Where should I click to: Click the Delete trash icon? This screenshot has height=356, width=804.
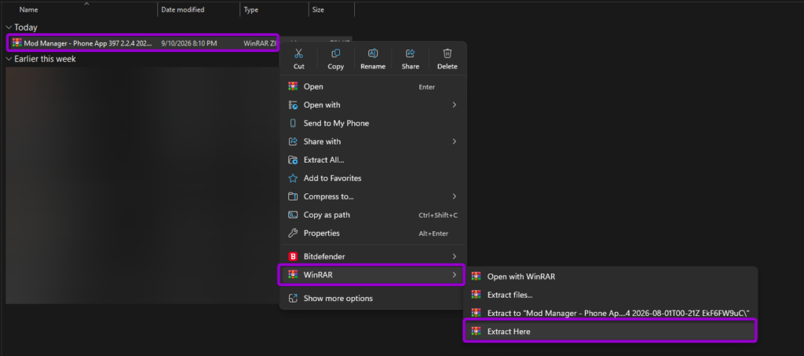click(x=447, y=53)
